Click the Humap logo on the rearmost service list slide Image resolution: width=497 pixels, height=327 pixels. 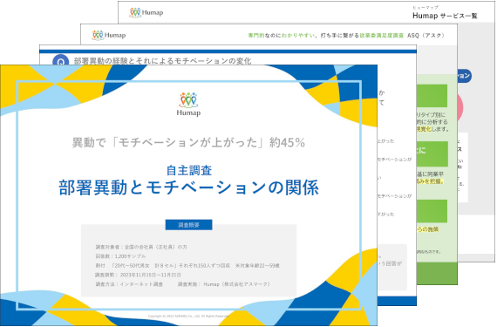tap(146, 12)
